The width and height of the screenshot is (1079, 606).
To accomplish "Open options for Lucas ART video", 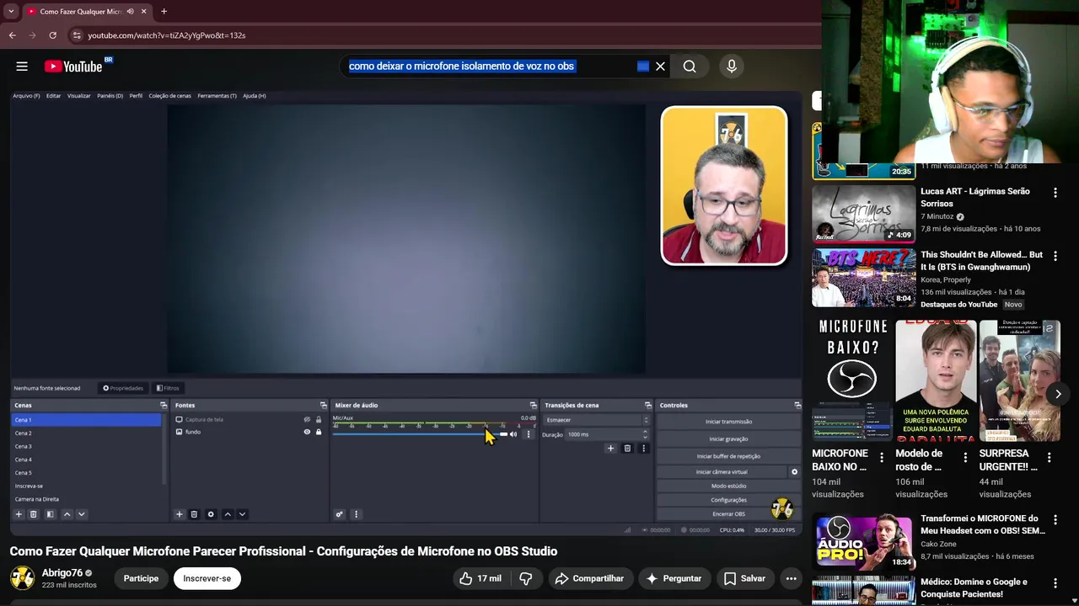I will (x=1055, y=193).
